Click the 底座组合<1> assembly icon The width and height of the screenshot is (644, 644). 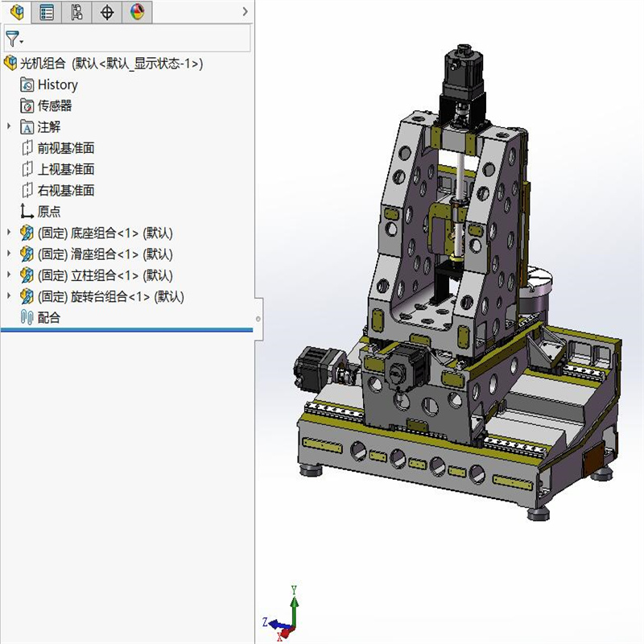coord(27,233)
